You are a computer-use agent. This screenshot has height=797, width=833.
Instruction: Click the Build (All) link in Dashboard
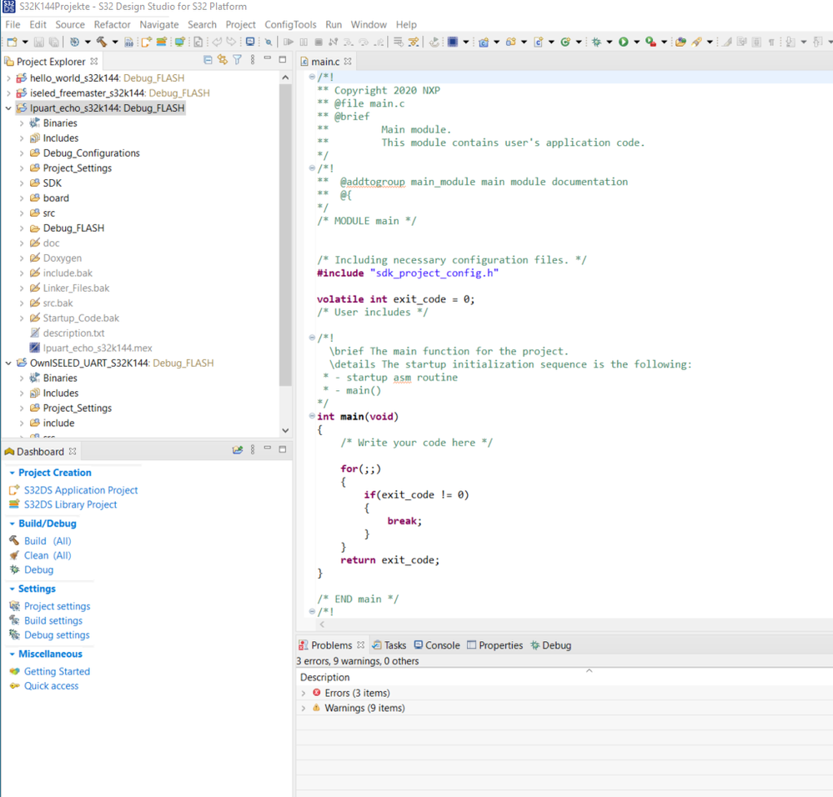(48, 541)
